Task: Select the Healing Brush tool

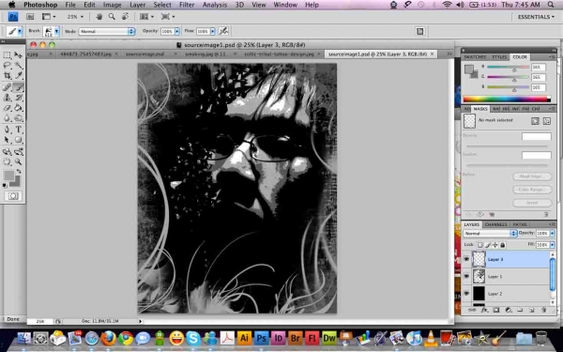Action: point(8,87)
